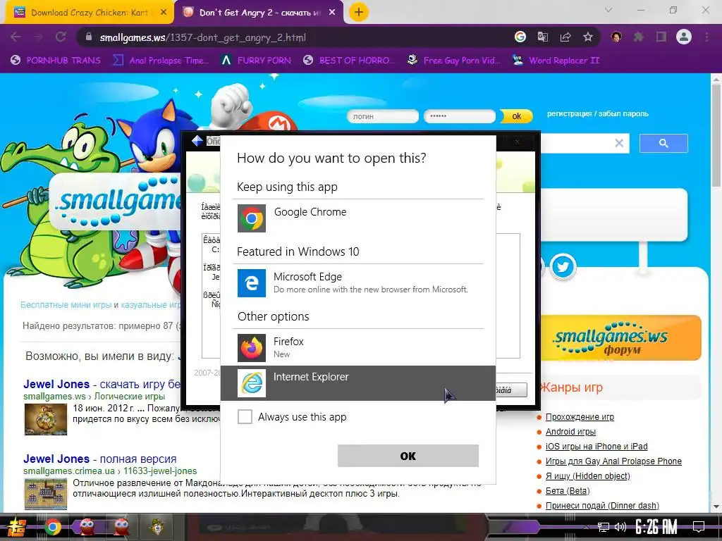This screenshot has width=722, height=541.
Task: Open the smallgames.ws форум banner
Action: coord(620,338)
